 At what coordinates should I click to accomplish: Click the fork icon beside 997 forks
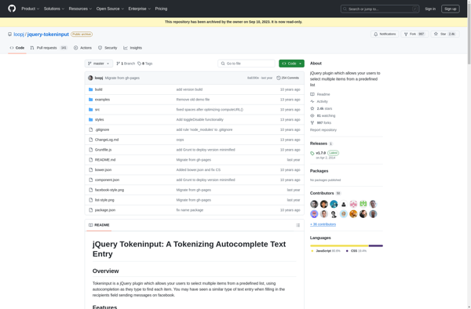[x=312, y=122]
